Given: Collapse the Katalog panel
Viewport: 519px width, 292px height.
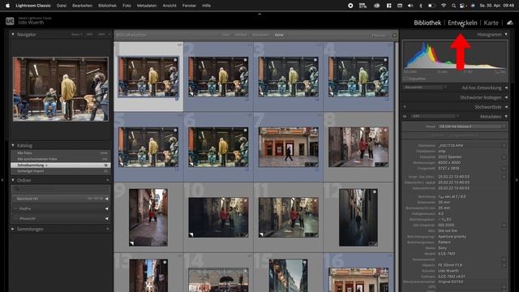Looking at the screenshot, I should point(13,145).
